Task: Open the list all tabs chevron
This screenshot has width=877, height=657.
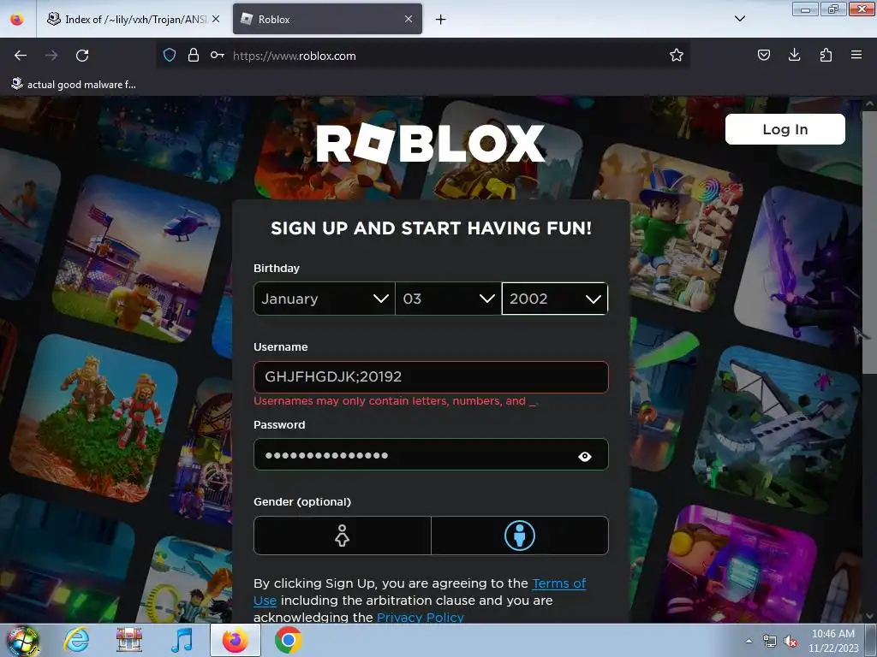Action: [739, 19]
